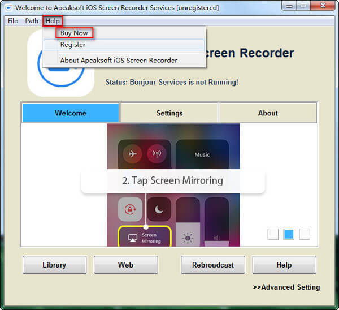Viewport: 339px width, 310px height.
Task: Open the Library button
Action: pos(54,265)
